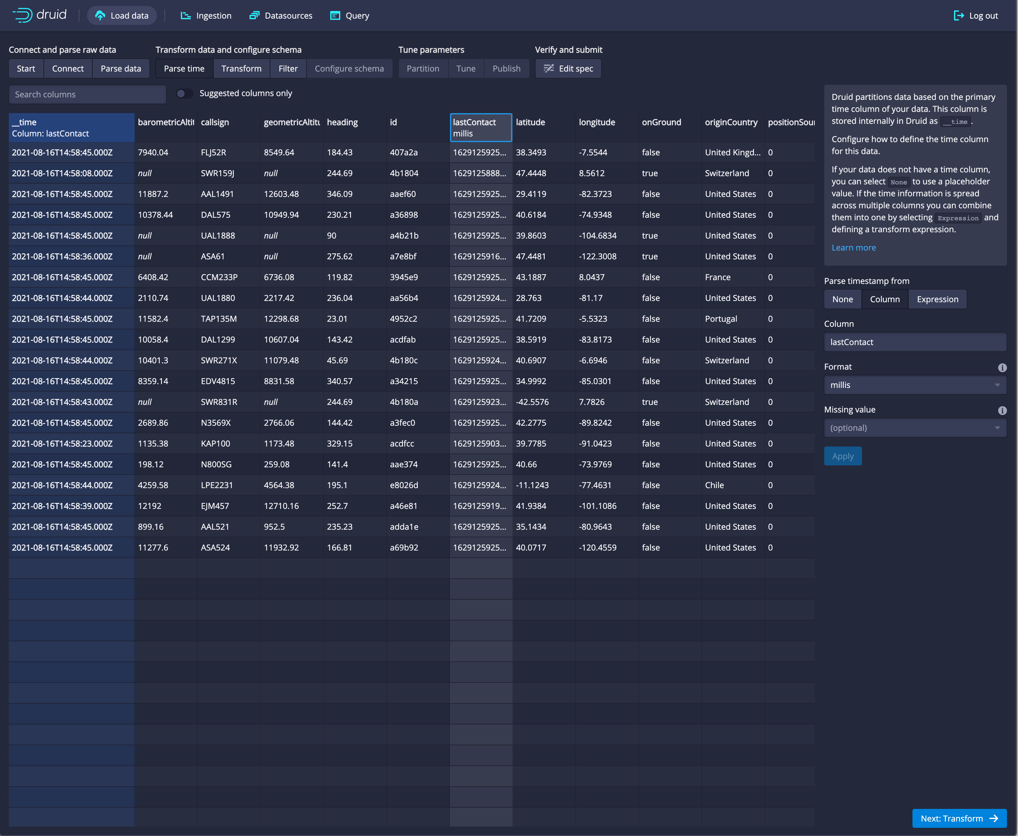1018x836 pixels.
Task: Select the callsign column header
Action: [229, 128]
